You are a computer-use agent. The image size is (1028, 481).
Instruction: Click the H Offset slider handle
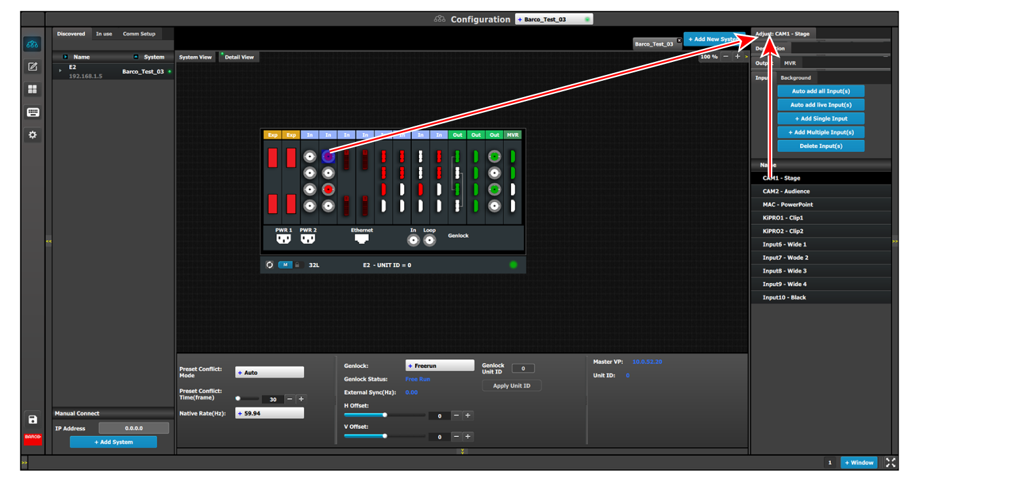(385, 415)
